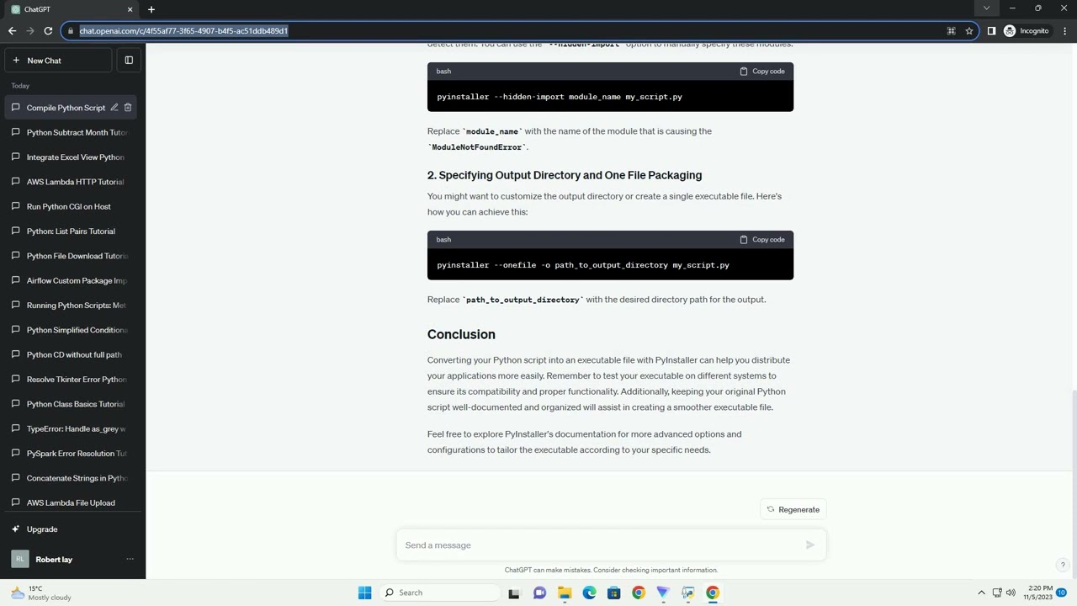Open TypeError: Handle as_grey chat
The width and height of the screenshot is (1077, 606).
(72, 428)
